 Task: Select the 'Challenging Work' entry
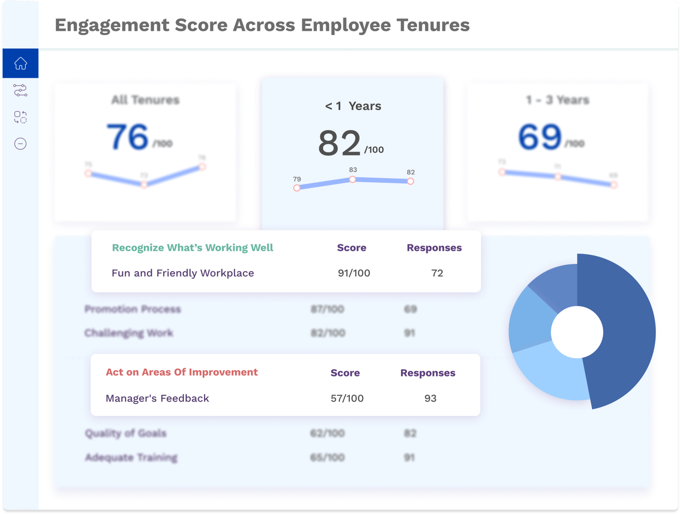click(130, 333)
